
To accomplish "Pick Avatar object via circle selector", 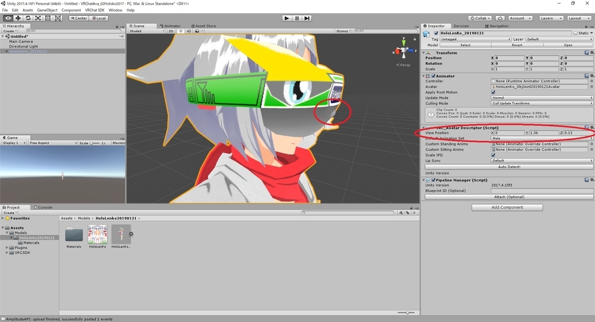I will [592, 87].
